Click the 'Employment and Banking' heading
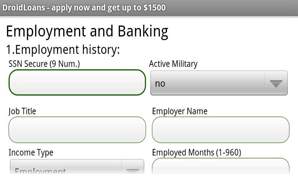The width and height of the screenshot is (298, 179). [x=87, y=31]
